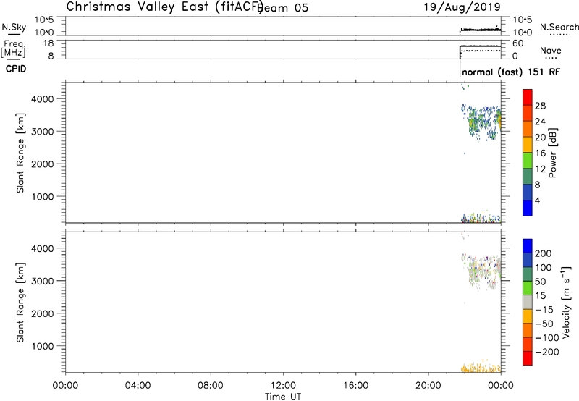Click the '3000' tick in the velocity panel

point(43,281)
